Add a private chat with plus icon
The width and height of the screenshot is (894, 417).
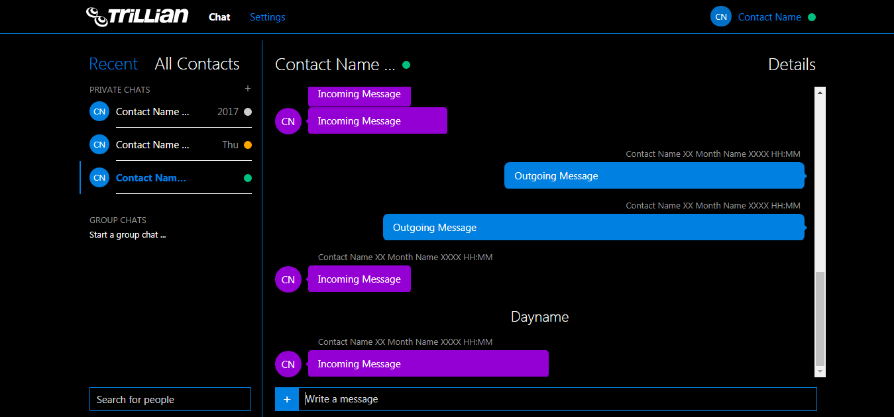point(248,88)
